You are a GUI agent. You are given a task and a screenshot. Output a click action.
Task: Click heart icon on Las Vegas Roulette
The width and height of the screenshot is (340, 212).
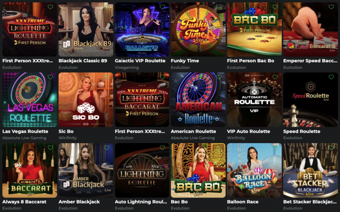[51, 77]
